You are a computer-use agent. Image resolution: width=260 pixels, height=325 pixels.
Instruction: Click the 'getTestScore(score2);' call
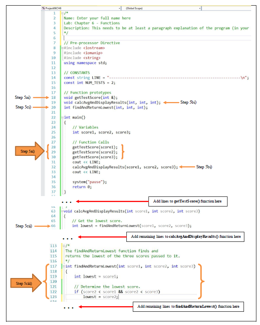pos(95,152)
